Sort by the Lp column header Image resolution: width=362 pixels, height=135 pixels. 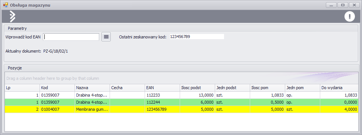coord(22,88)
